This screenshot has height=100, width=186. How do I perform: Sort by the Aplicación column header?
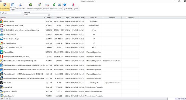click(x=22, y=18)
